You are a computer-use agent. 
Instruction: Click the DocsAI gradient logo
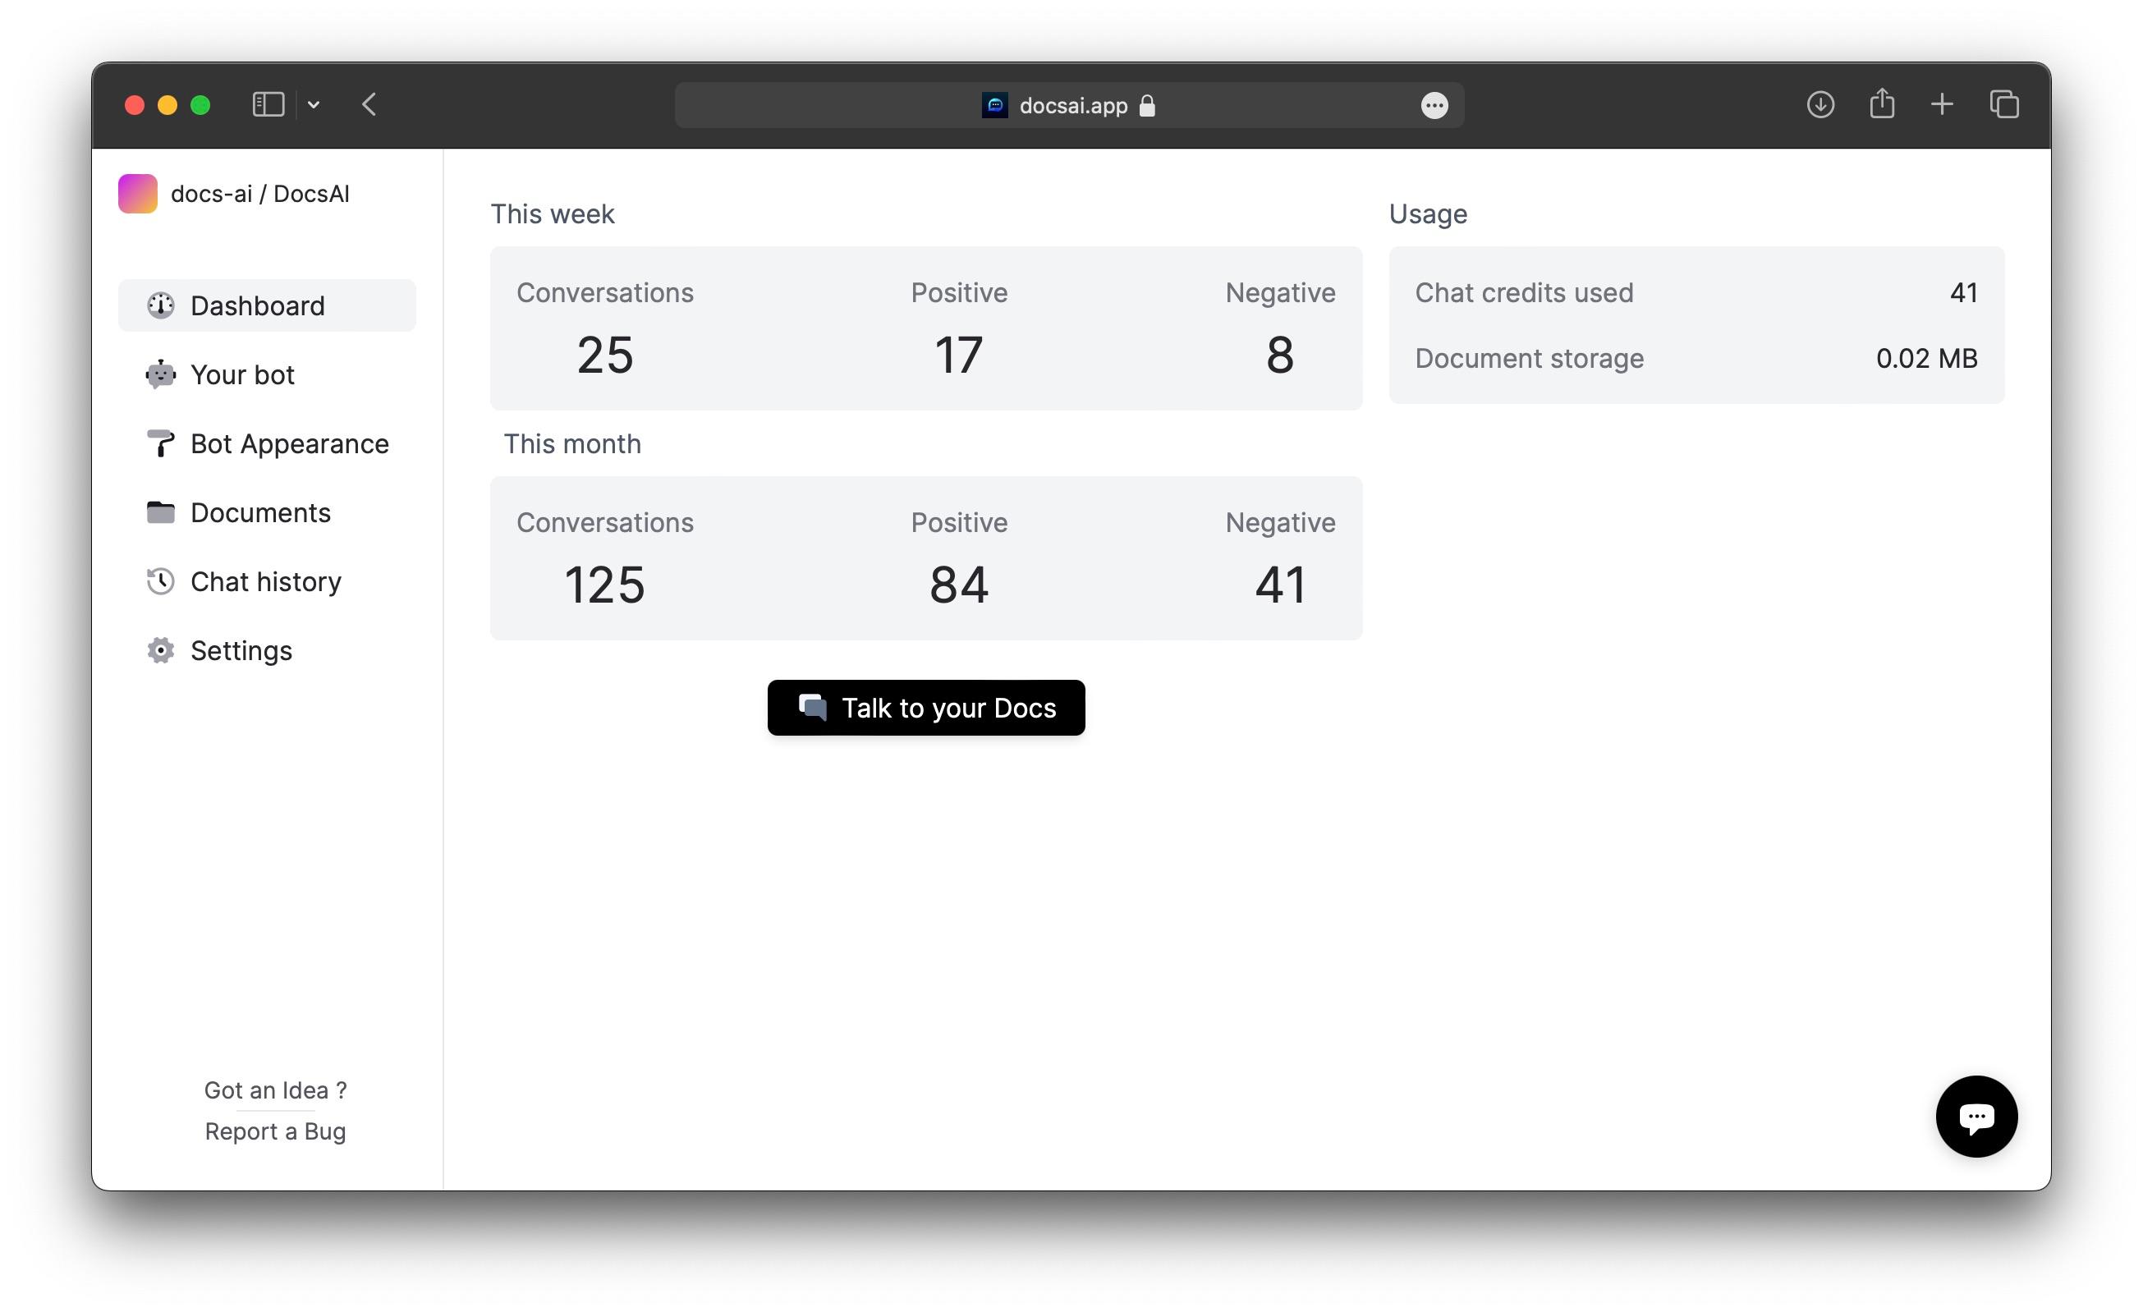(137, 193)
